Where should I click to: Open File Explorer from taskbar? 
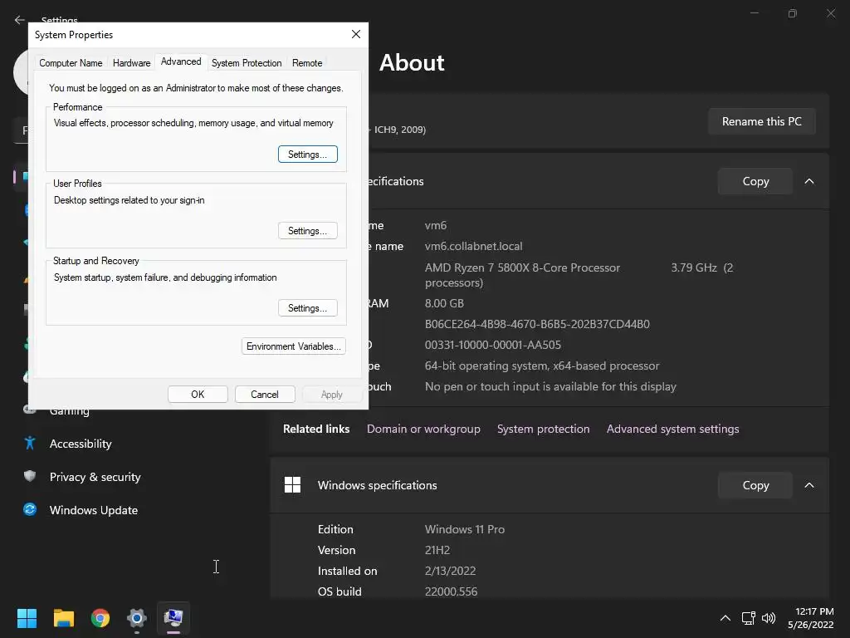pyautogui.click(x=63, y=618)
